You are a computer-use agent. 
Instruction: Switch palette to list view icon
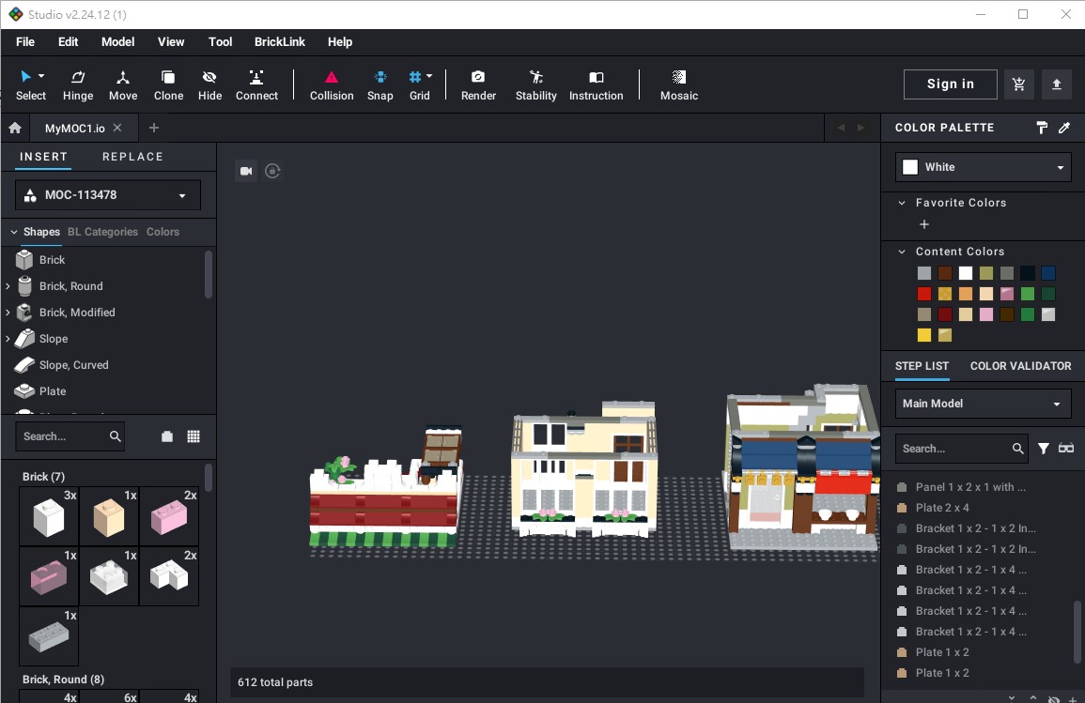click(167, 436)
